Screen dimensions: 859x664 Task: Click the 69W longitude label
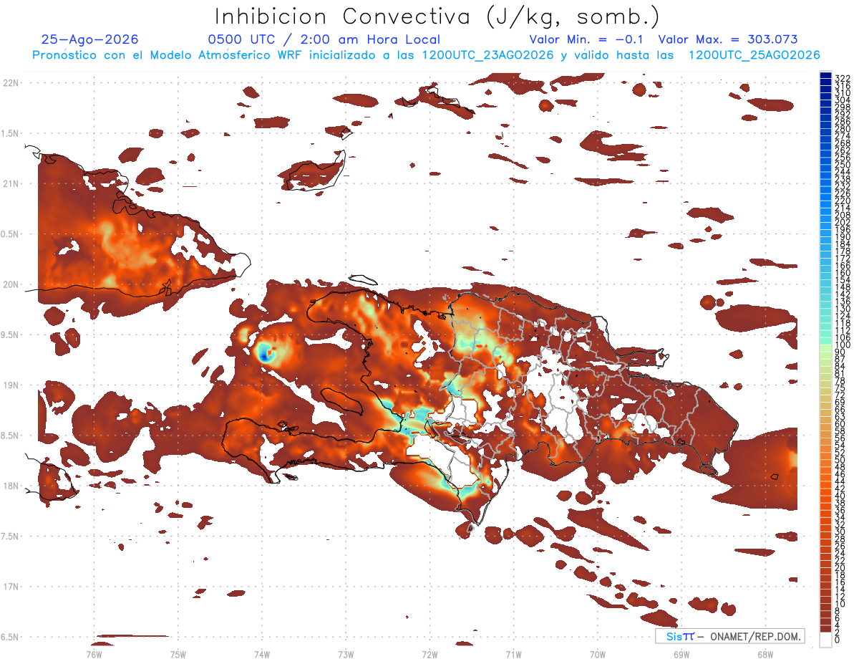[x=681, y=654]
